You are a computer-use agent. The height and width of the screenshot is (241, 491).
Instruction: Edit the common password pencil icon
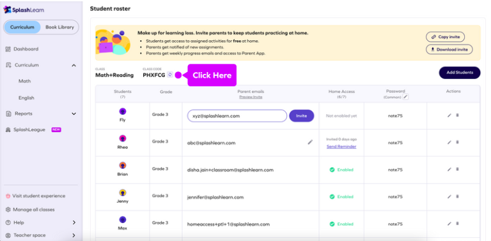click(405, 97)
